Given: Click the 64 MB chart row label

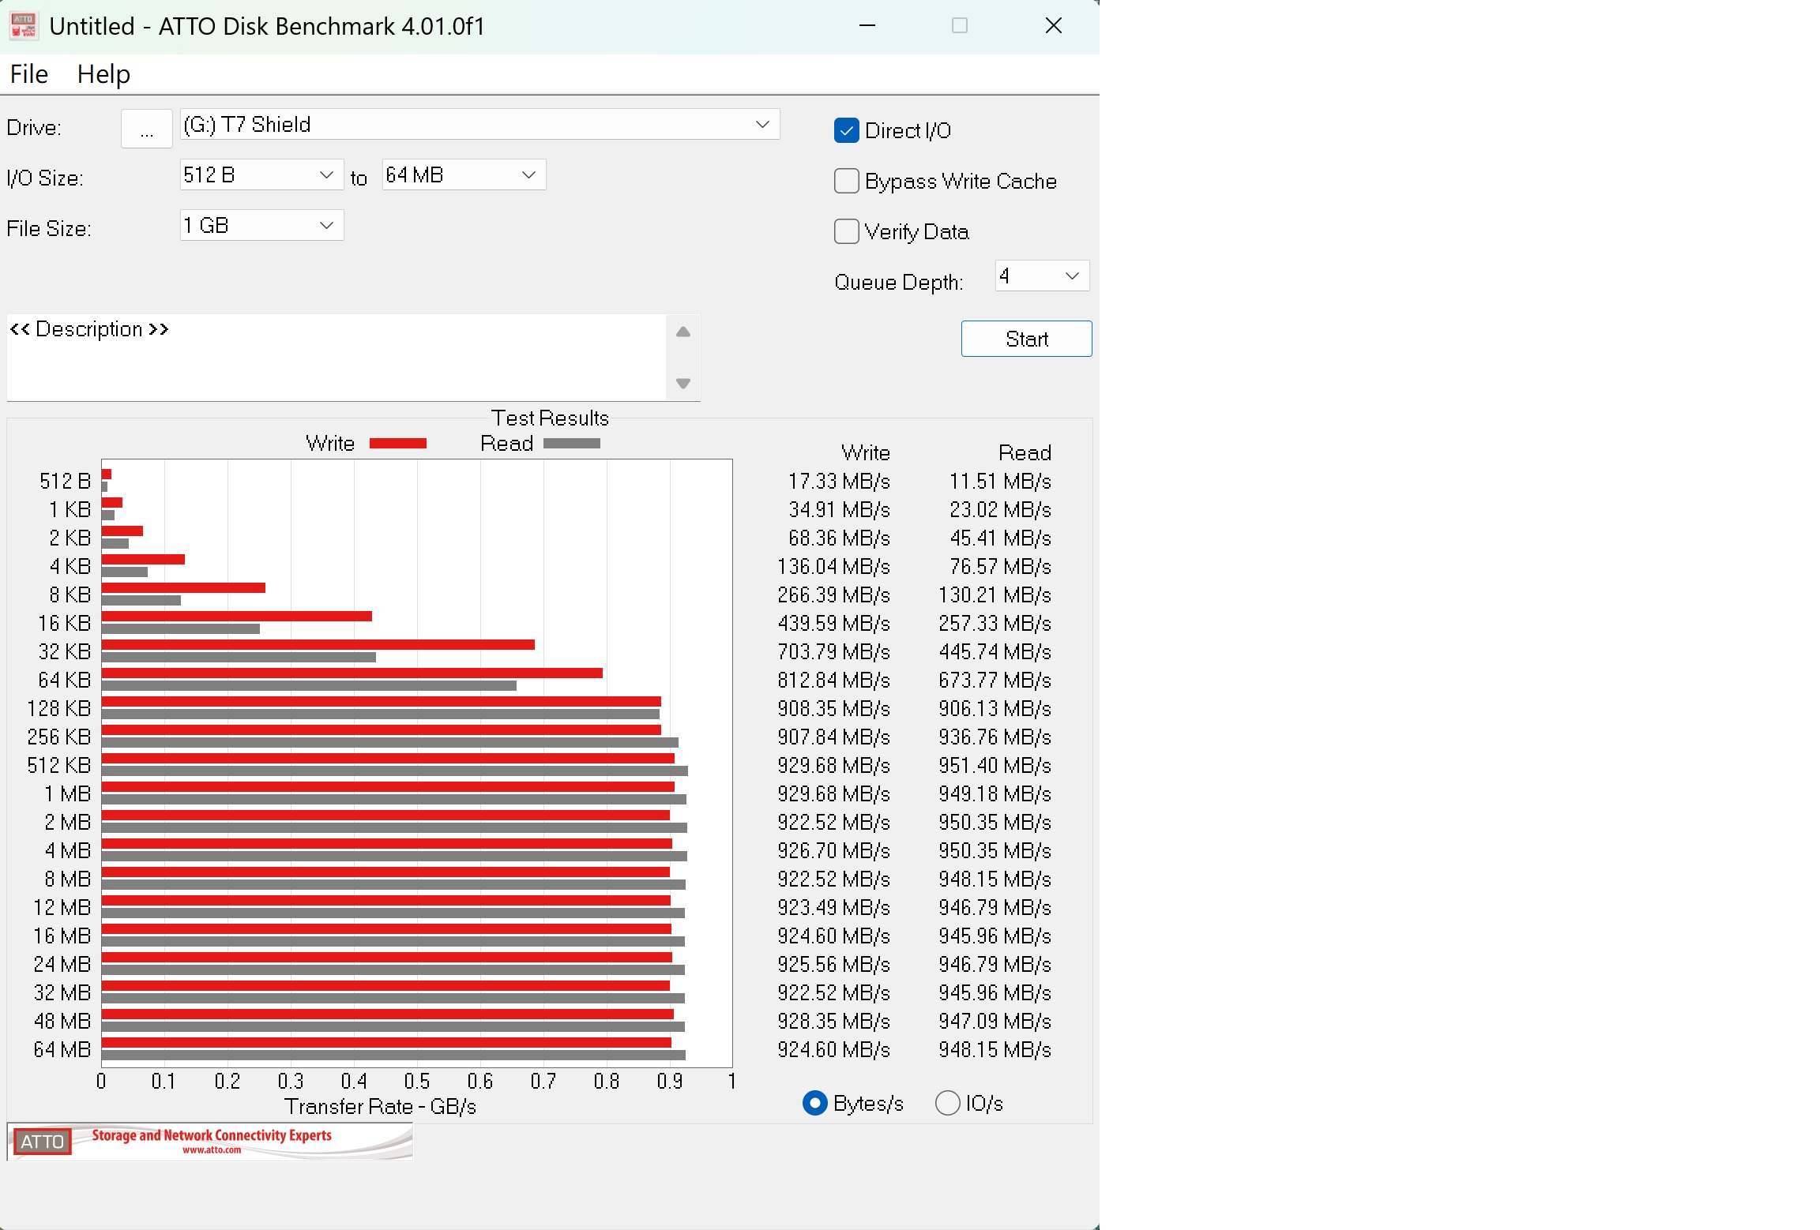Looking at the screenshot, I should pyautogui.click(x=62, y=1050).
